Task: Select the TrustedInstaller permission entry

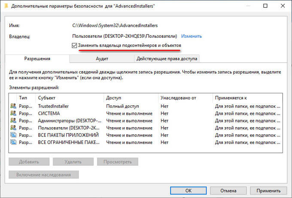Action: (x=146, y=106)
